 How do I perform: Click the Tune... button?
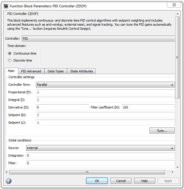[162, 131]
